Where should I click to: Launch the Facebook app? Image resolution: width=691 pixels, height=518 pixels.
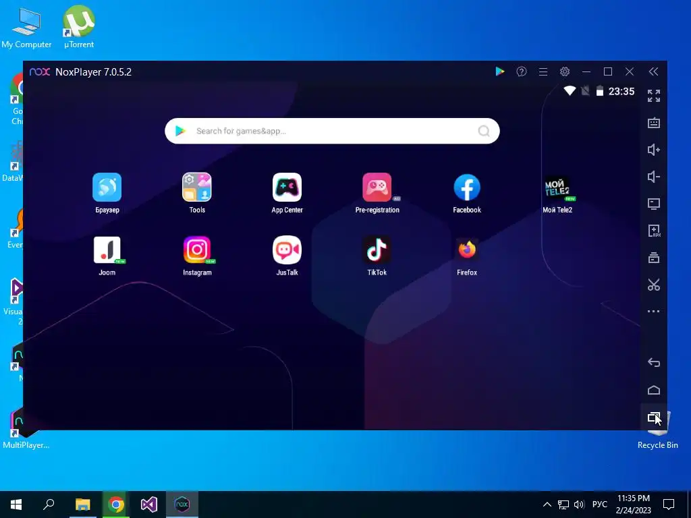click(467, 188)
